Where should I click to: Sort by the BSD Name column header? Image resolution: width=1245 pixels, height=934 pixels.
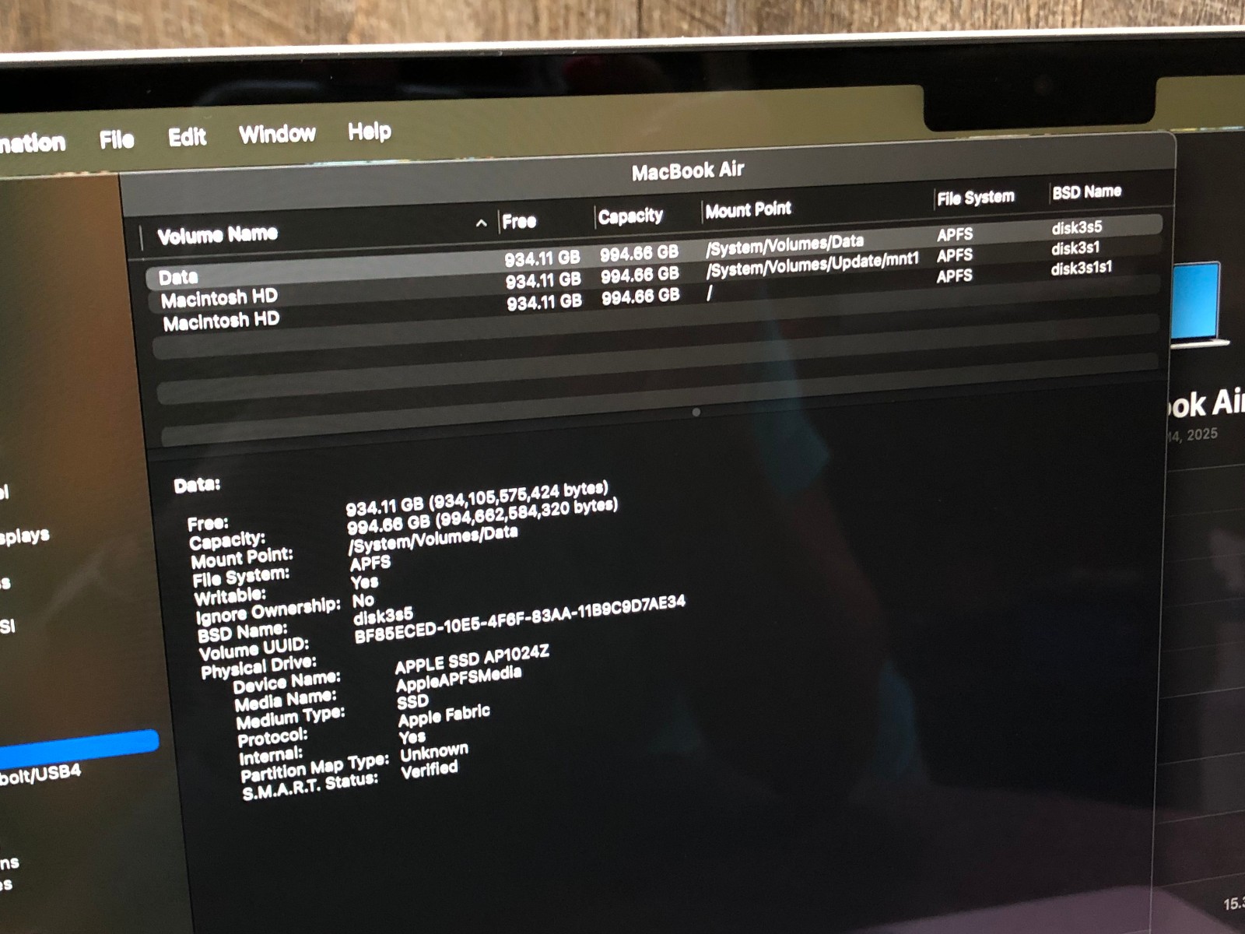point(1086,192)
